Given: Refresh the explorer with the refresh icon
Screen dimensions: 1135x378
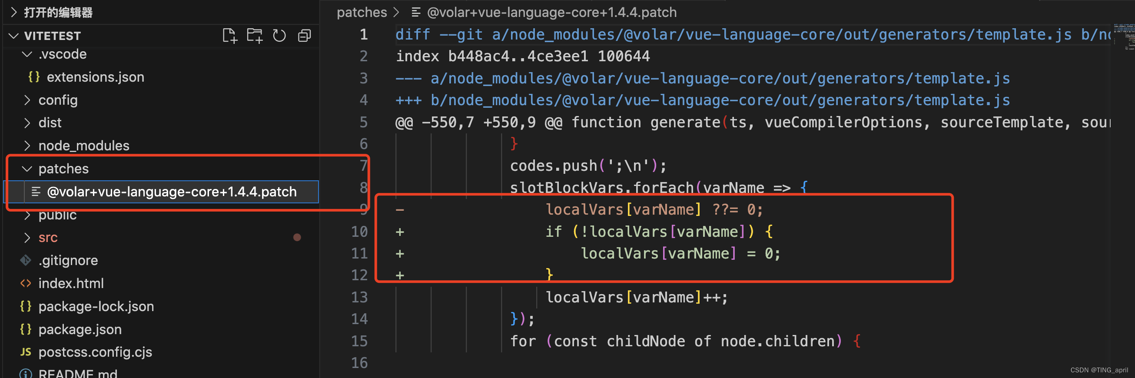Looking at the screenshot, I should 279,36.
